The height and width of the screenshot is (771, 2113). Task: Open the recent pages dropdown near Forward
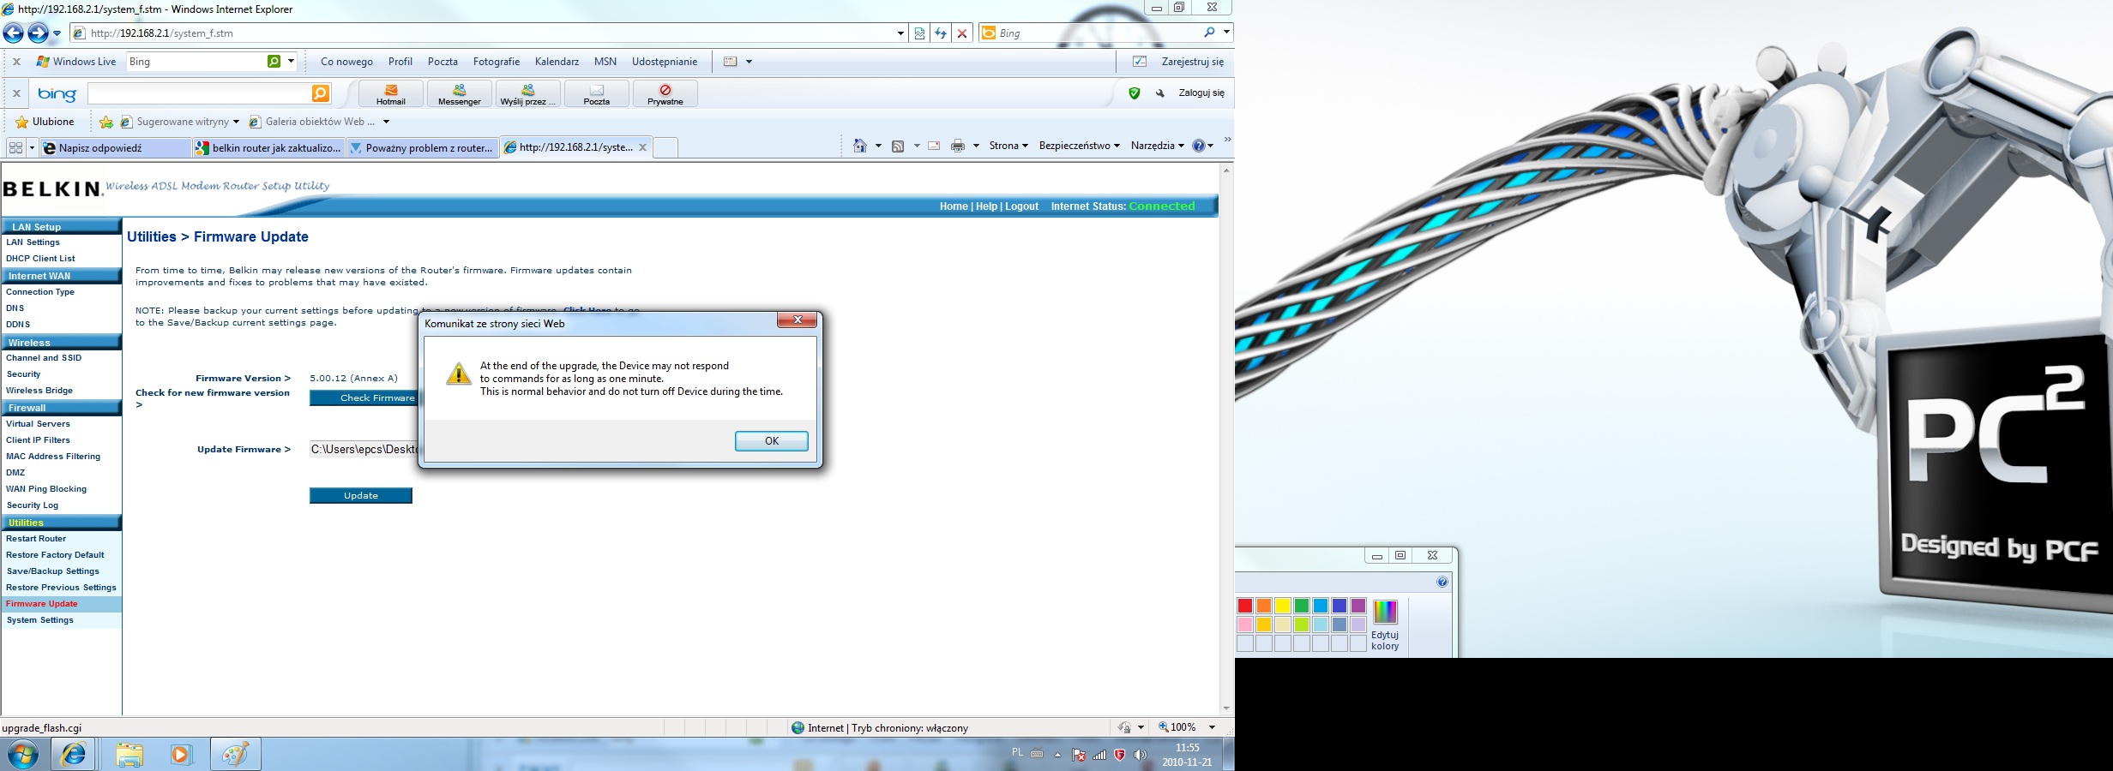click(x=57, y=33)
